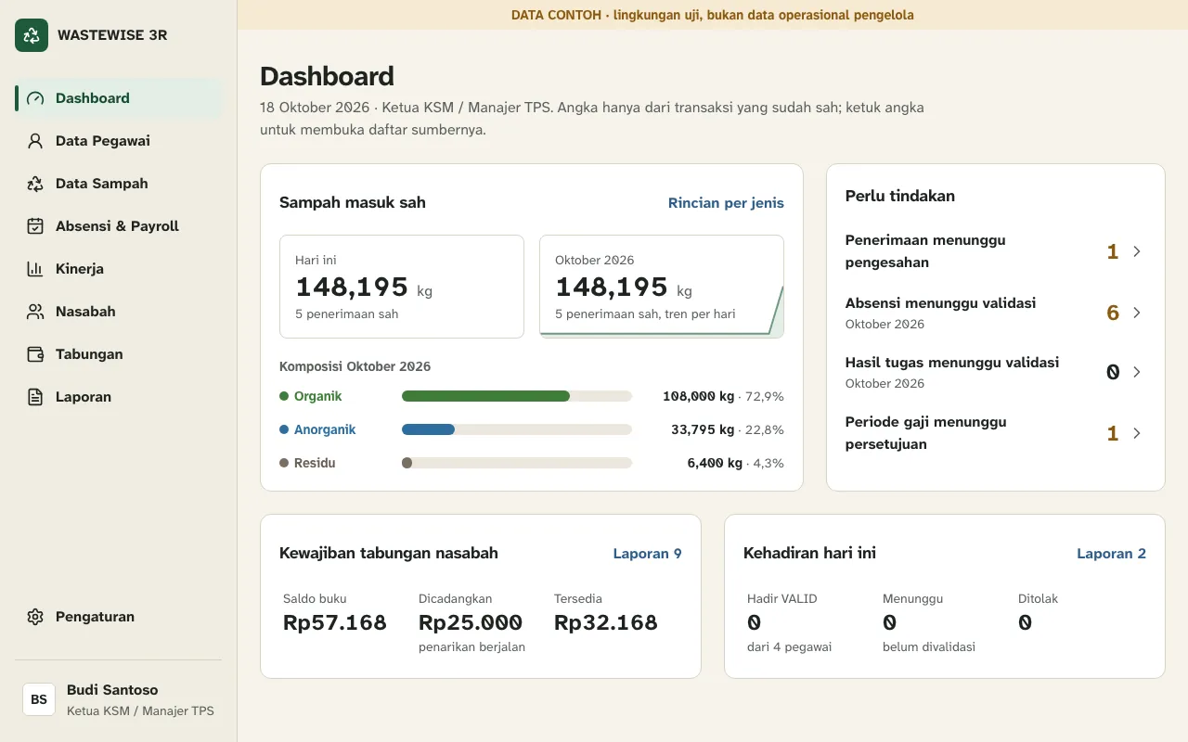Click the Absensi & Payroll calendar icon
The height and width of the screenshot is (742, 1188).
(35, 226)
